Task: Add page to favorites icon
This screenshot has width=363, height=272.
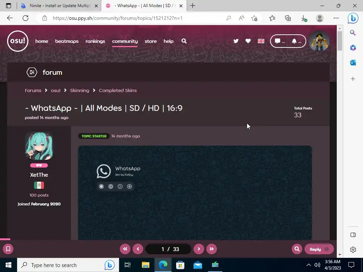Action: 254,18
